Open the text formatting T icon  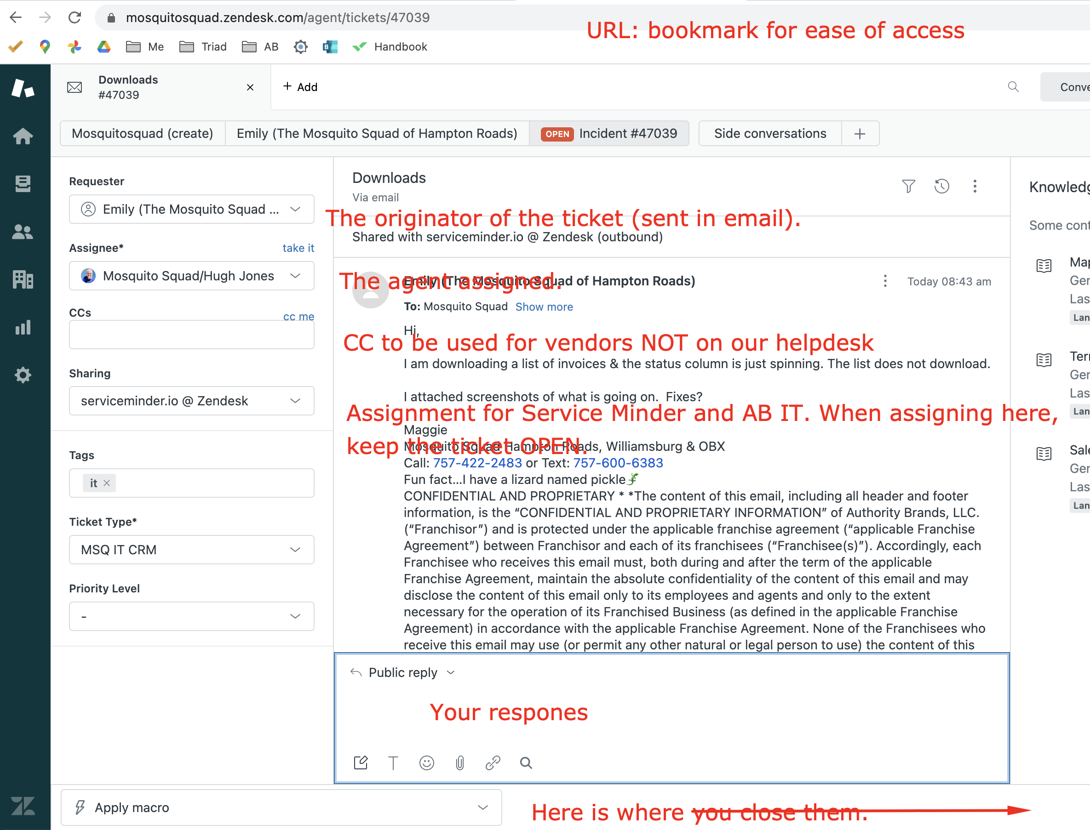pos(393,763)
